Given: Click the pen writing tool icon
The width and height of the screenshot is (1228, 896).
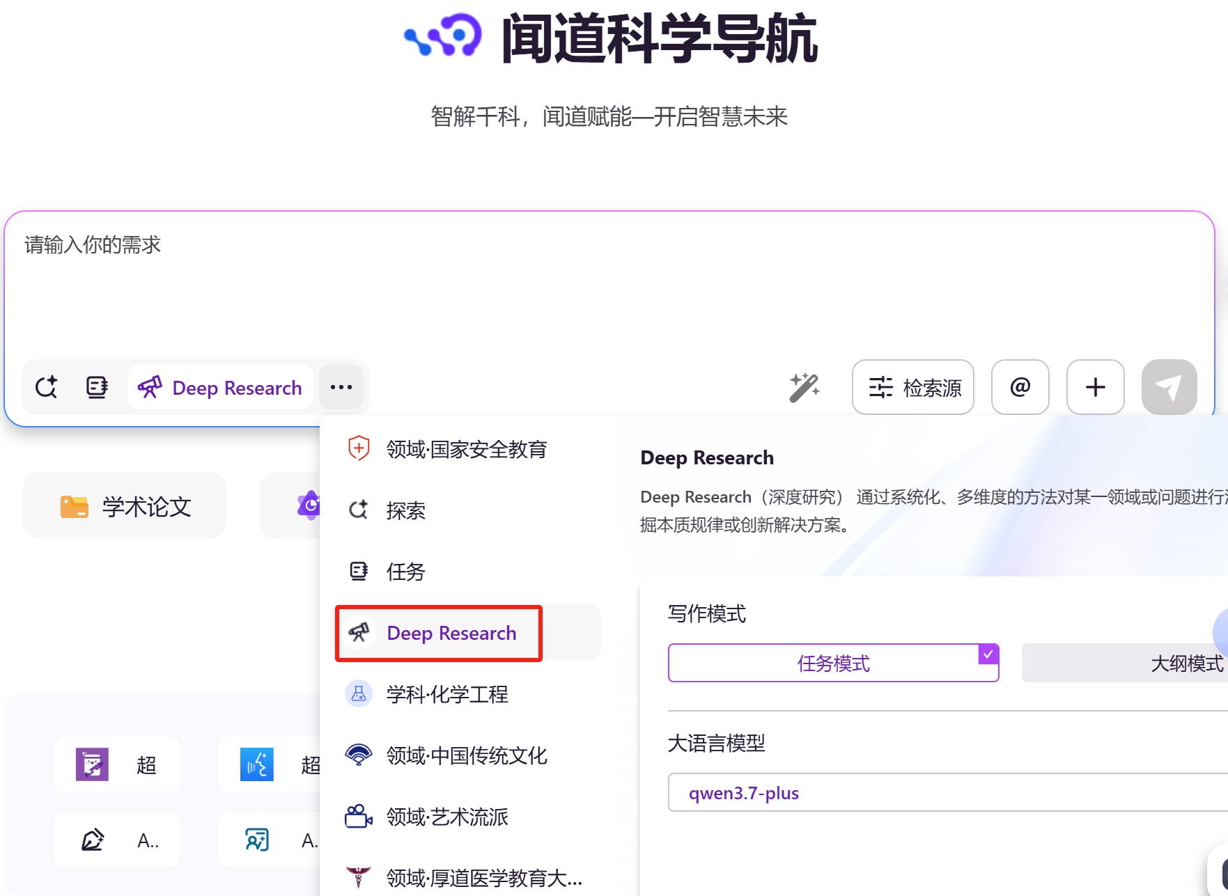Looking at the screenshot, I should click(93, 840).
